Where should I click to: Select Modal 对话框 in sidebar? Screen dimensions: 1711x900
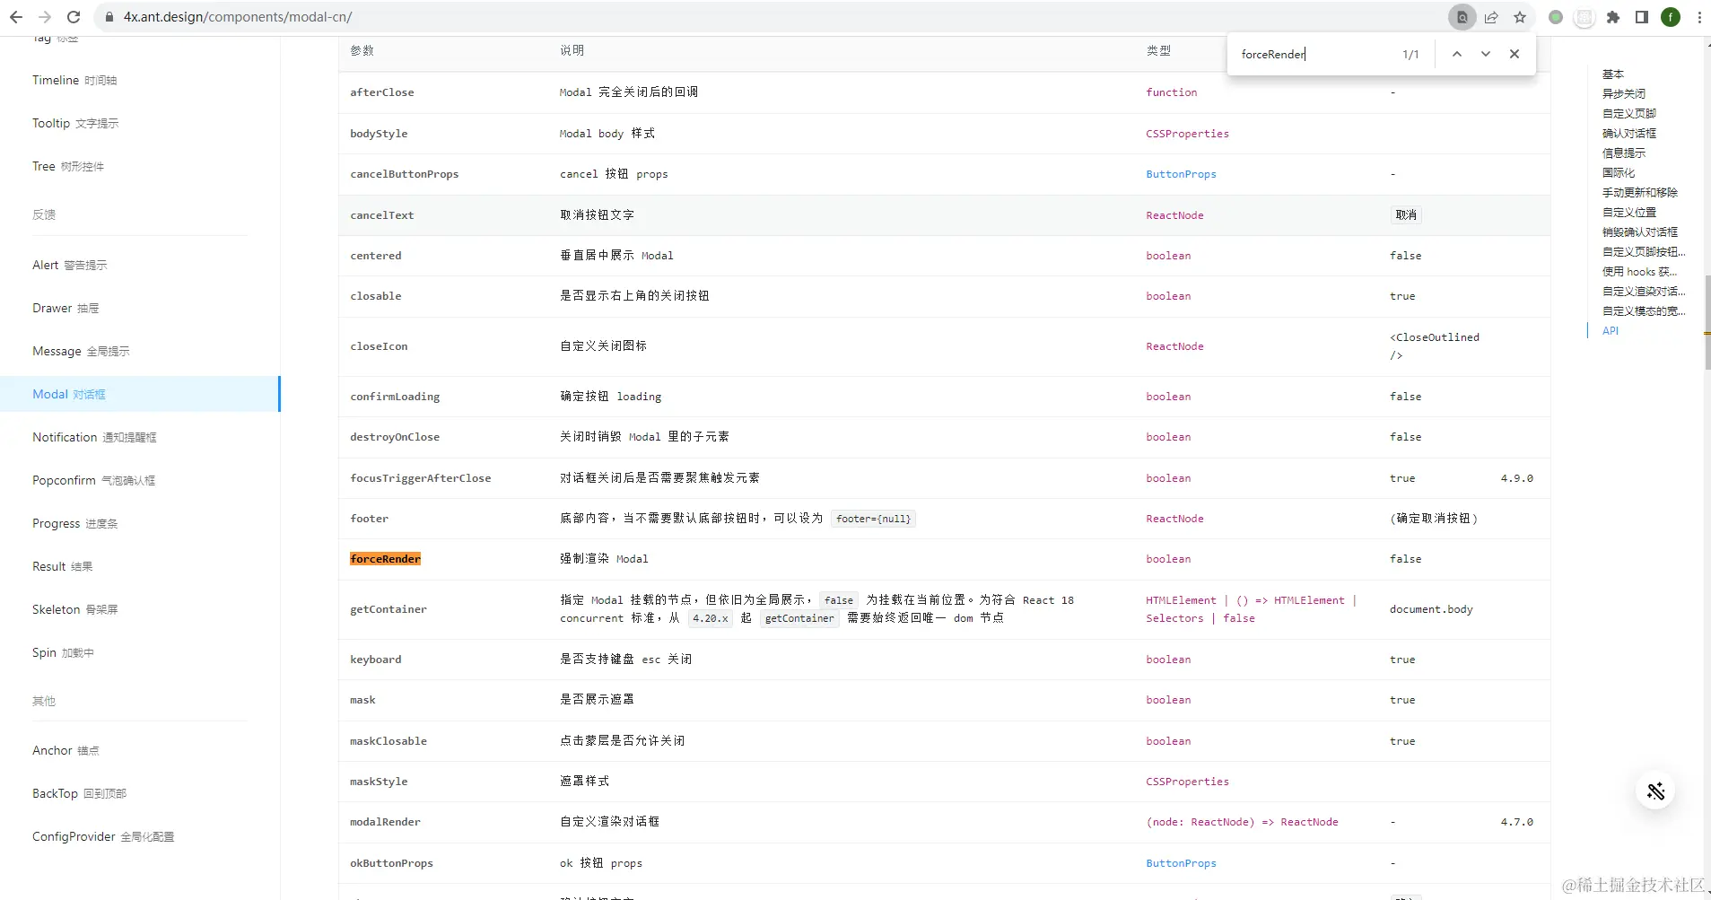(139, 394)
